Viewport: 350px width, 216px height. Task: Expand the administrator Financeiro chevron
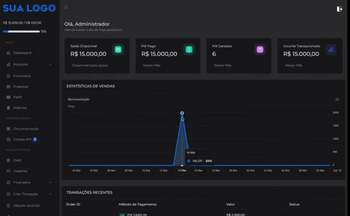point(50,183)
